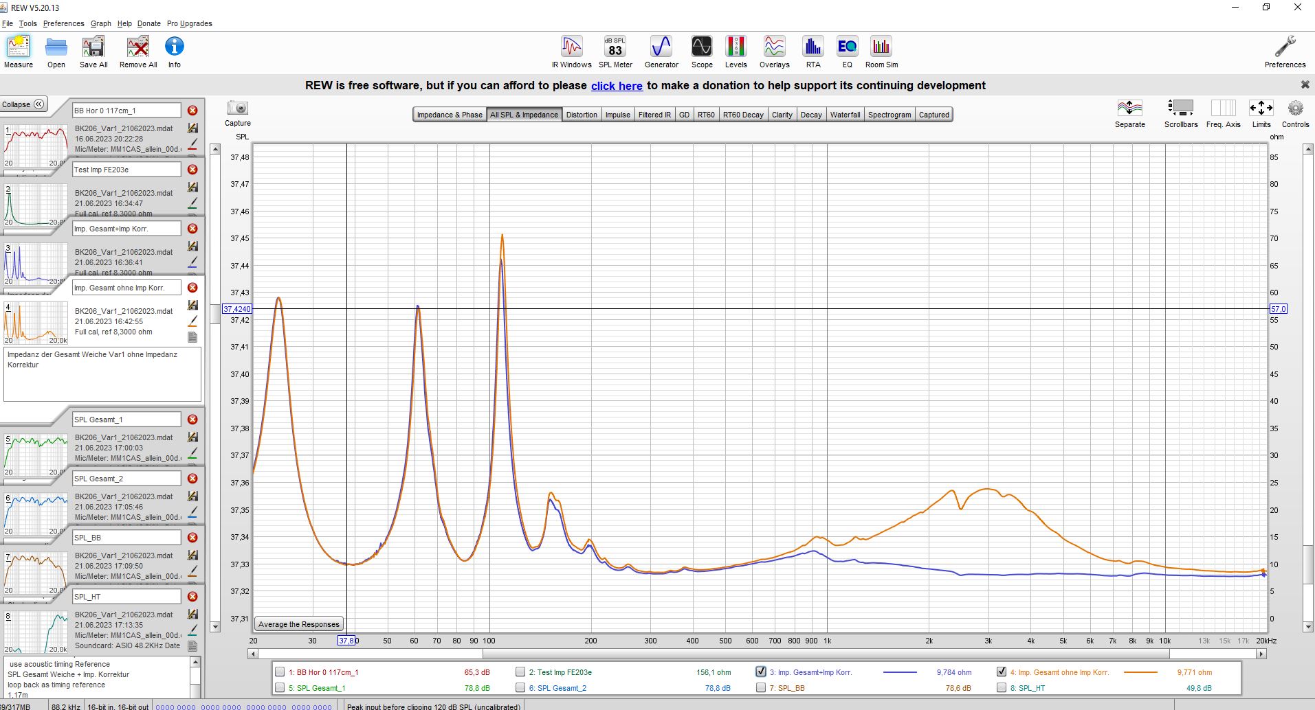Switch to Waterfall tab
Screen dimensions: 1315x710
click(845, 115)
